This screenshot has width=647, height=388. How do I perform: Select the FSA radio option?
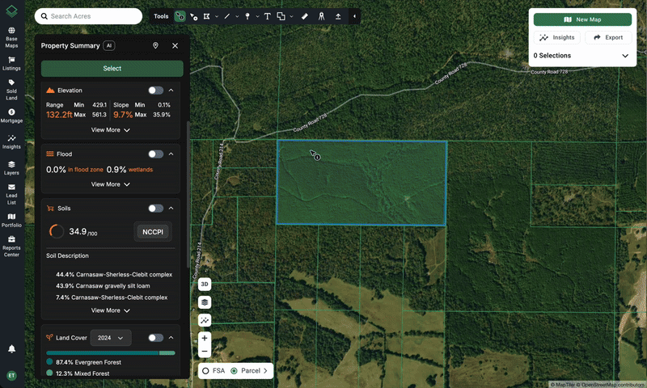(x=206, y=371)
